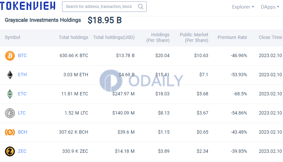
Task: Select the 307.62 K BCH holdings cell
Action: (x=73, y=132)
